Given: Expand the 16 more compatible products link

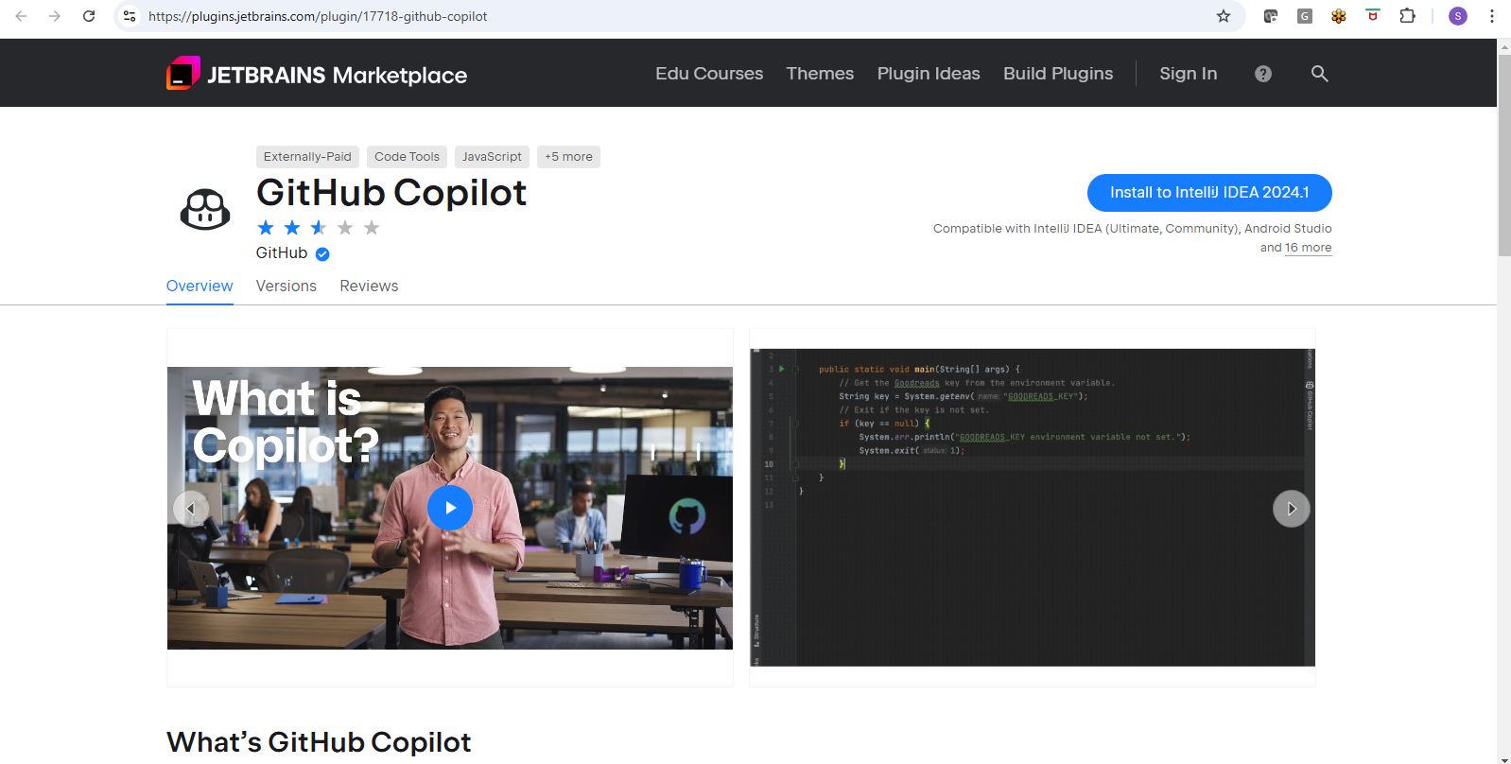Looking at the screenshot, I should pos(1308,248).
